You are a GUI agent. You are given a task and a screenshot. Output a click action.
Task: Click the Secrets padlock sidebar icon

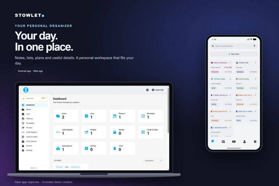[x=23, y=146]
